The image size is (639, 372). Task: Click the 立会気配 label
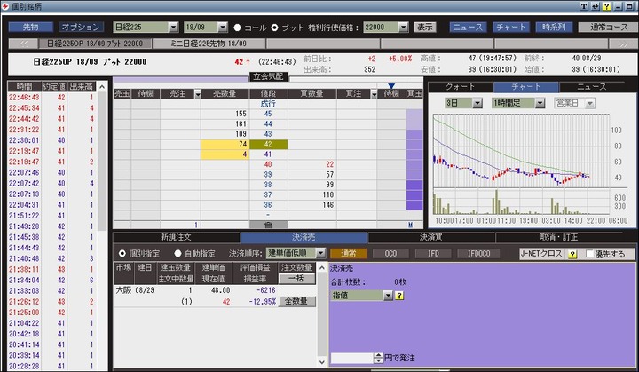point(269,76)
